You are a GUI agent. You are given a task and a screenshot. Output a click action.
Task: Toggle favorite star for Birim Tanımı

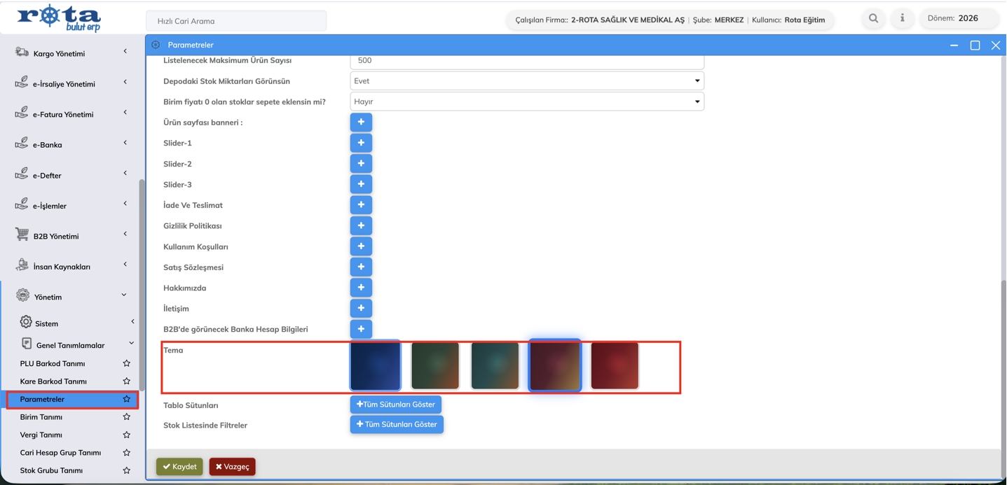[x=126, y=417]
